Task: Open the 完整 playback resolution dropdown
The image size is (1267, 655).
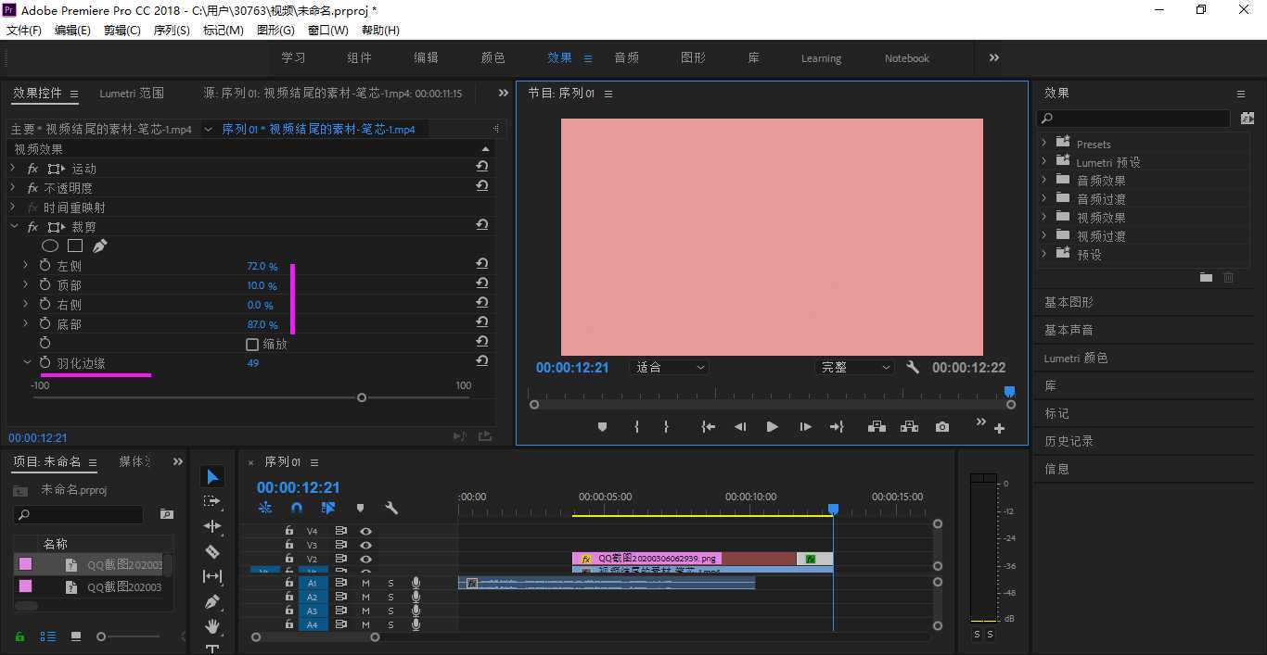Action: 854,367
